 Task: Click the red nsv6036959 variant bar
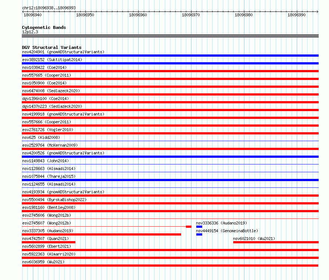(170, 266)
